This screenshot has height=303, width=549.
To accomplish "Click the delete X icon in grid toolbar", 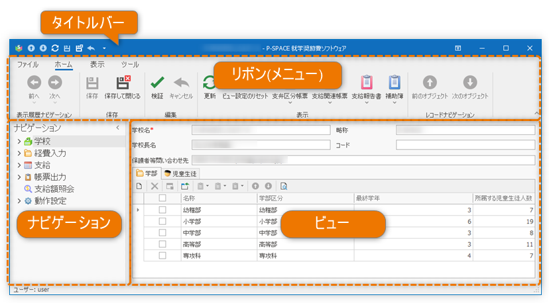I will [154, 187].
